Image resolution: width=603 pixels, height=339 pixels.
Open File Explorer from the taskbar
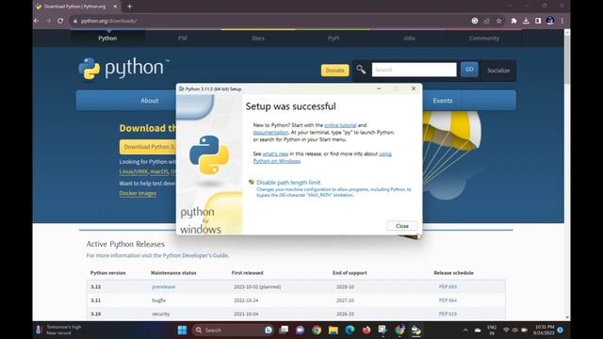click(333, 330)
